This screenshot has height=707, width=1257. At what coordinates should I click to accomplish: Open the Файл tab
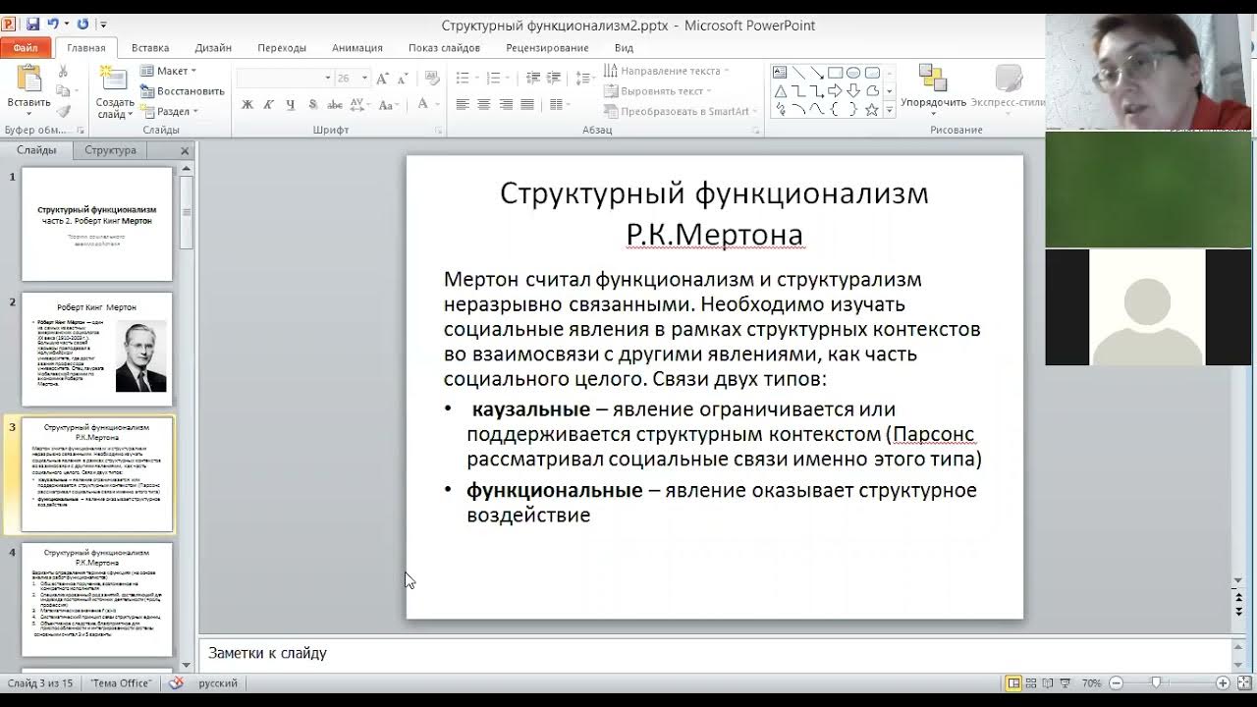[x=26, y=47]
